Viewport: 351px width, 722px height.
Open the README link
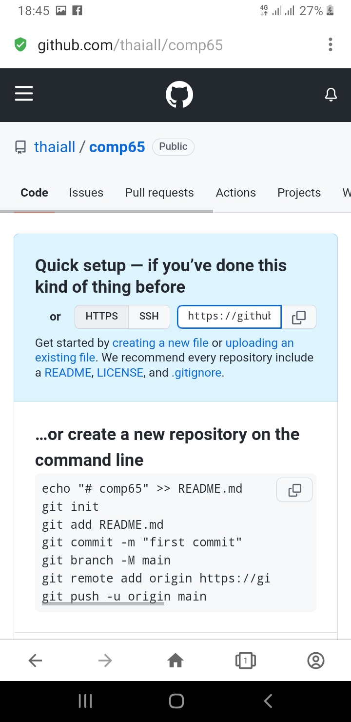[68, 373]
